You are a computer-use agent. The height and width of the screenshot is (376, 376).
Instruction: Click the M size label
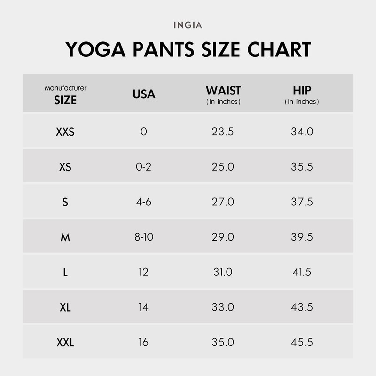pos(65,237)
